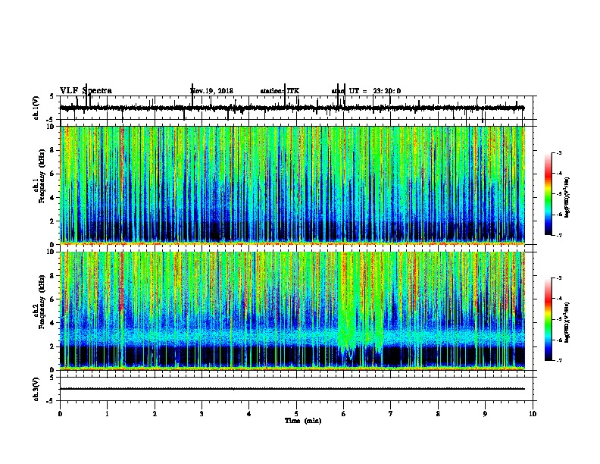Viewport: 600px width, 464px height.
Task: Click the -3 label on ch.1 colorbar
Action: pyautogui.click(x=558, y=153)
